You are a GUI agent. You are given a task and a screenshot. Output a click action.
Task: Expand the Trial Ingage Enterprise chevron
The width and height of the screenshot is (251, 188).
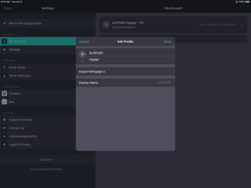tap(241, 25)
